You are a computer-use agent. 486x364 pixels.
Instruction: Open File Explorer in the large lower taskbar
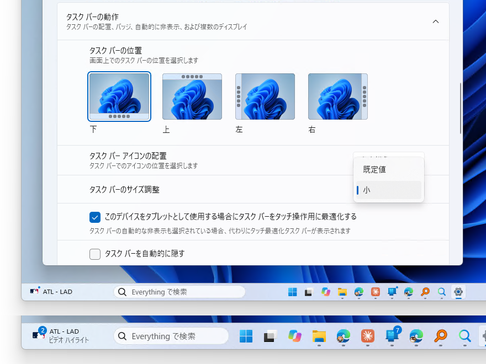[319, 336]
